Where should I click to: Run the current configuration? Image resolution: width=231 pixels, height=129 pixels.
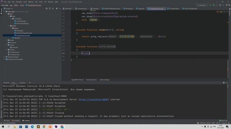(210, 5)
